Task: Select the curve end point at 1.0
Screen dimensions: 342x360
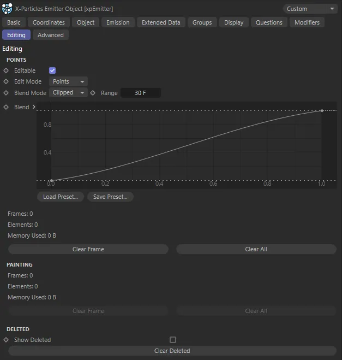Action: 322,111
